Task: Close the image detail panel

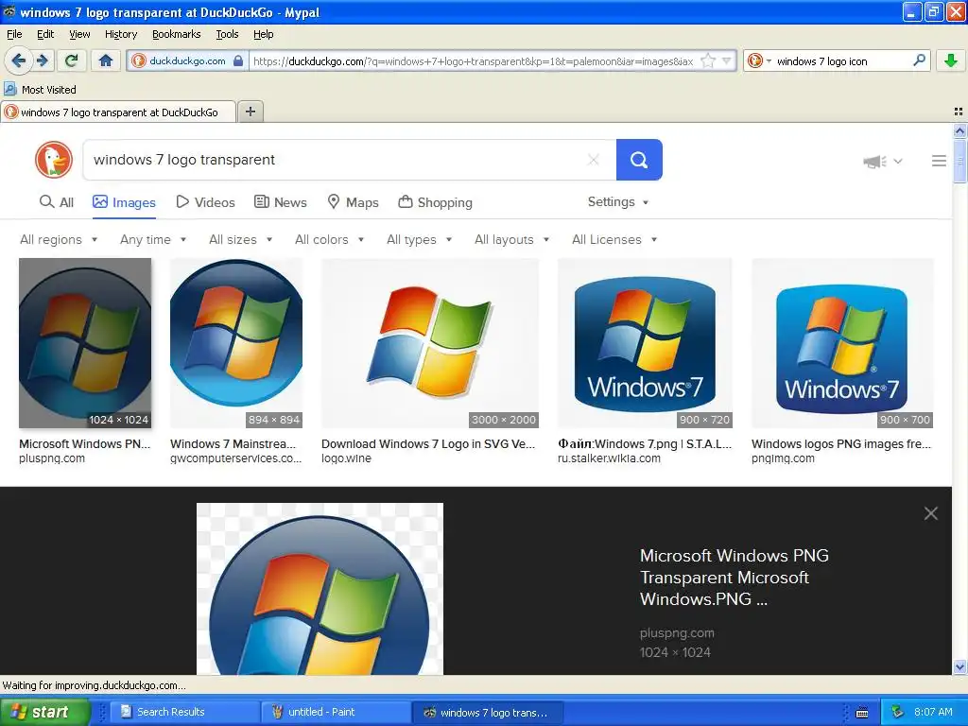Action: 931,513
